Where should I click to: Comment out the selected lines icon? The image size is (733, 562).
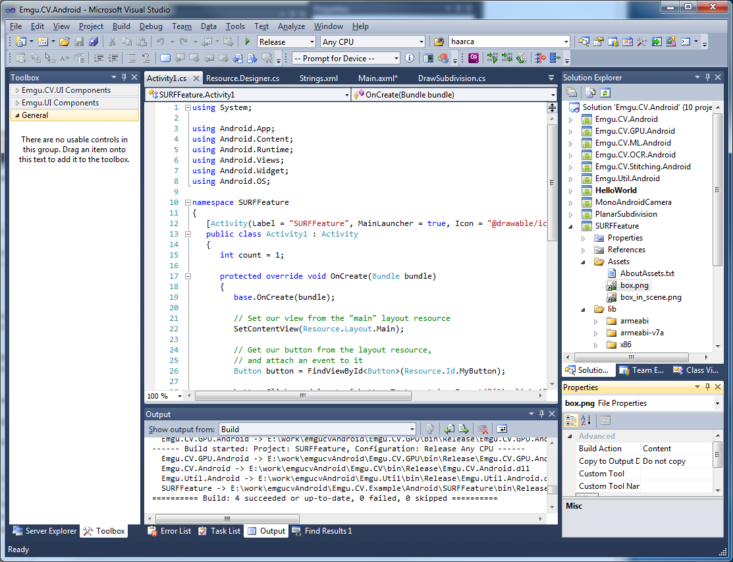coord(131,59)
